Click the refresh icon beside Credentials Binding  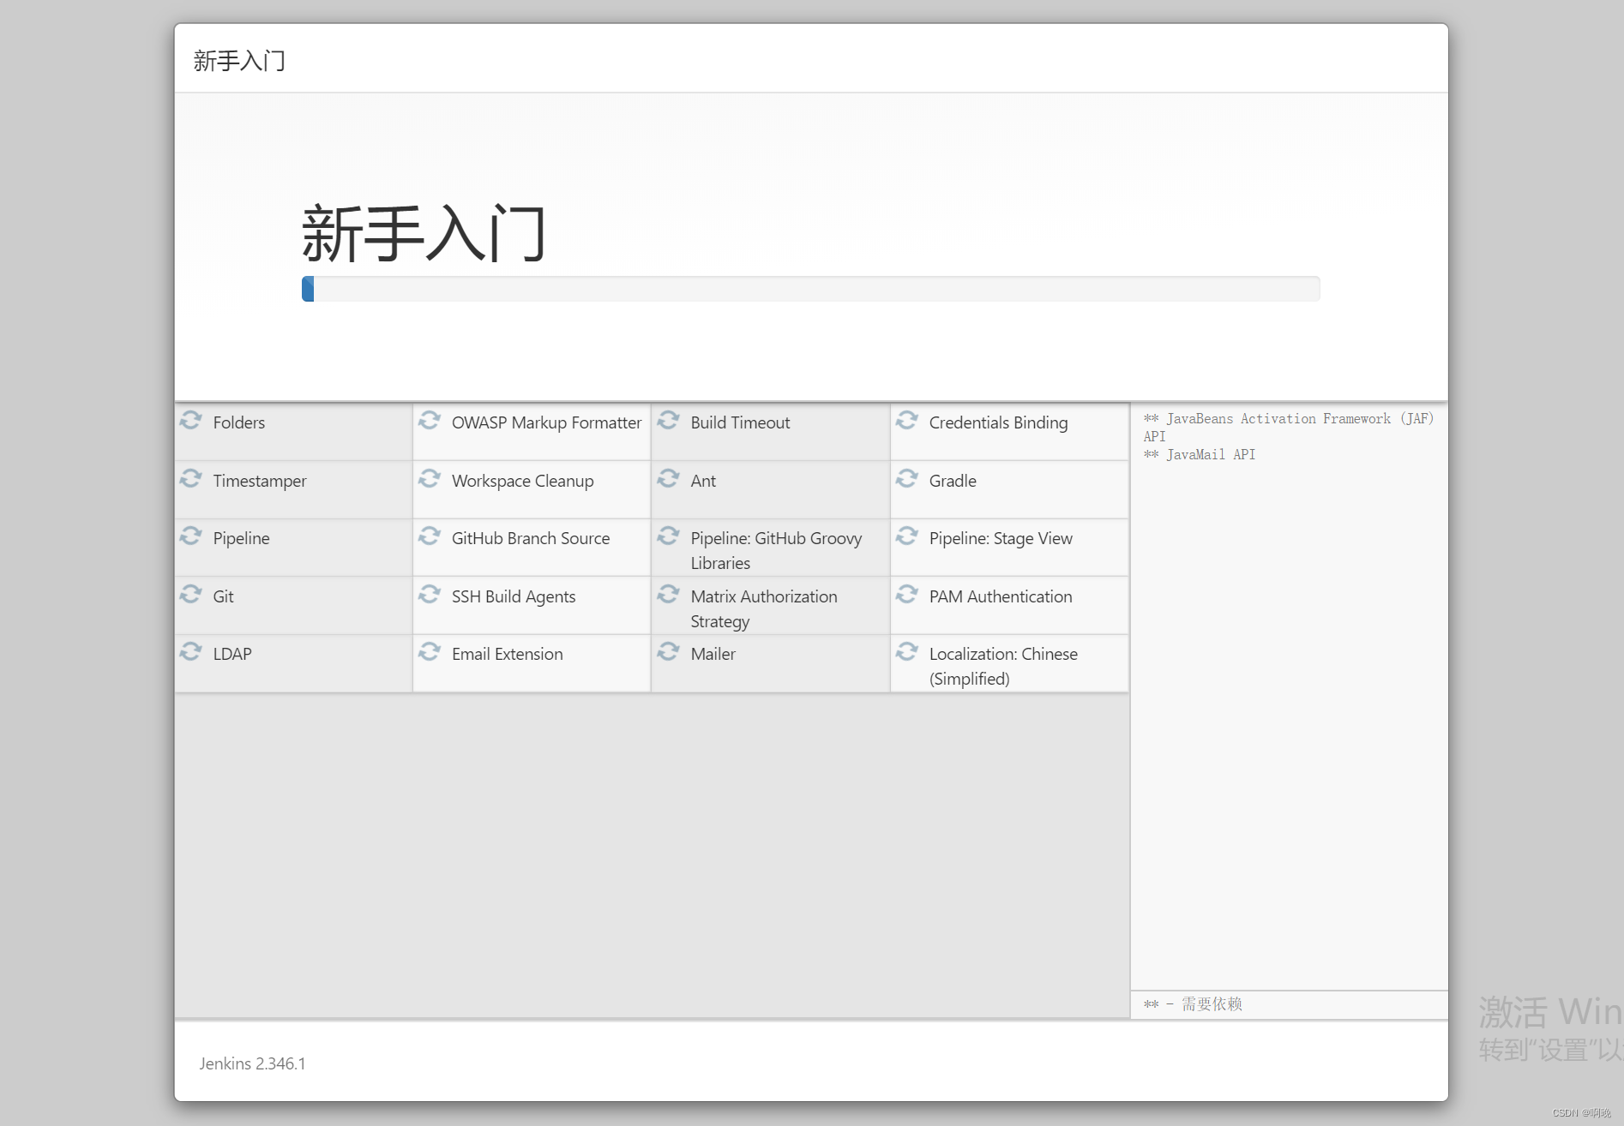click(x=907, y=421)
